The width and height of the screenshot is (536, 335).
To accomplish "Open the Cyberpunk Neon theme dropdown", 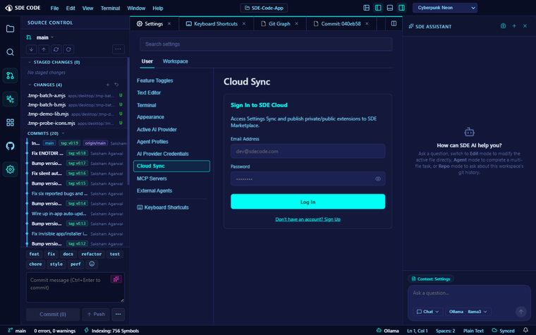I will pyautogui.click(x=445, y=8).
